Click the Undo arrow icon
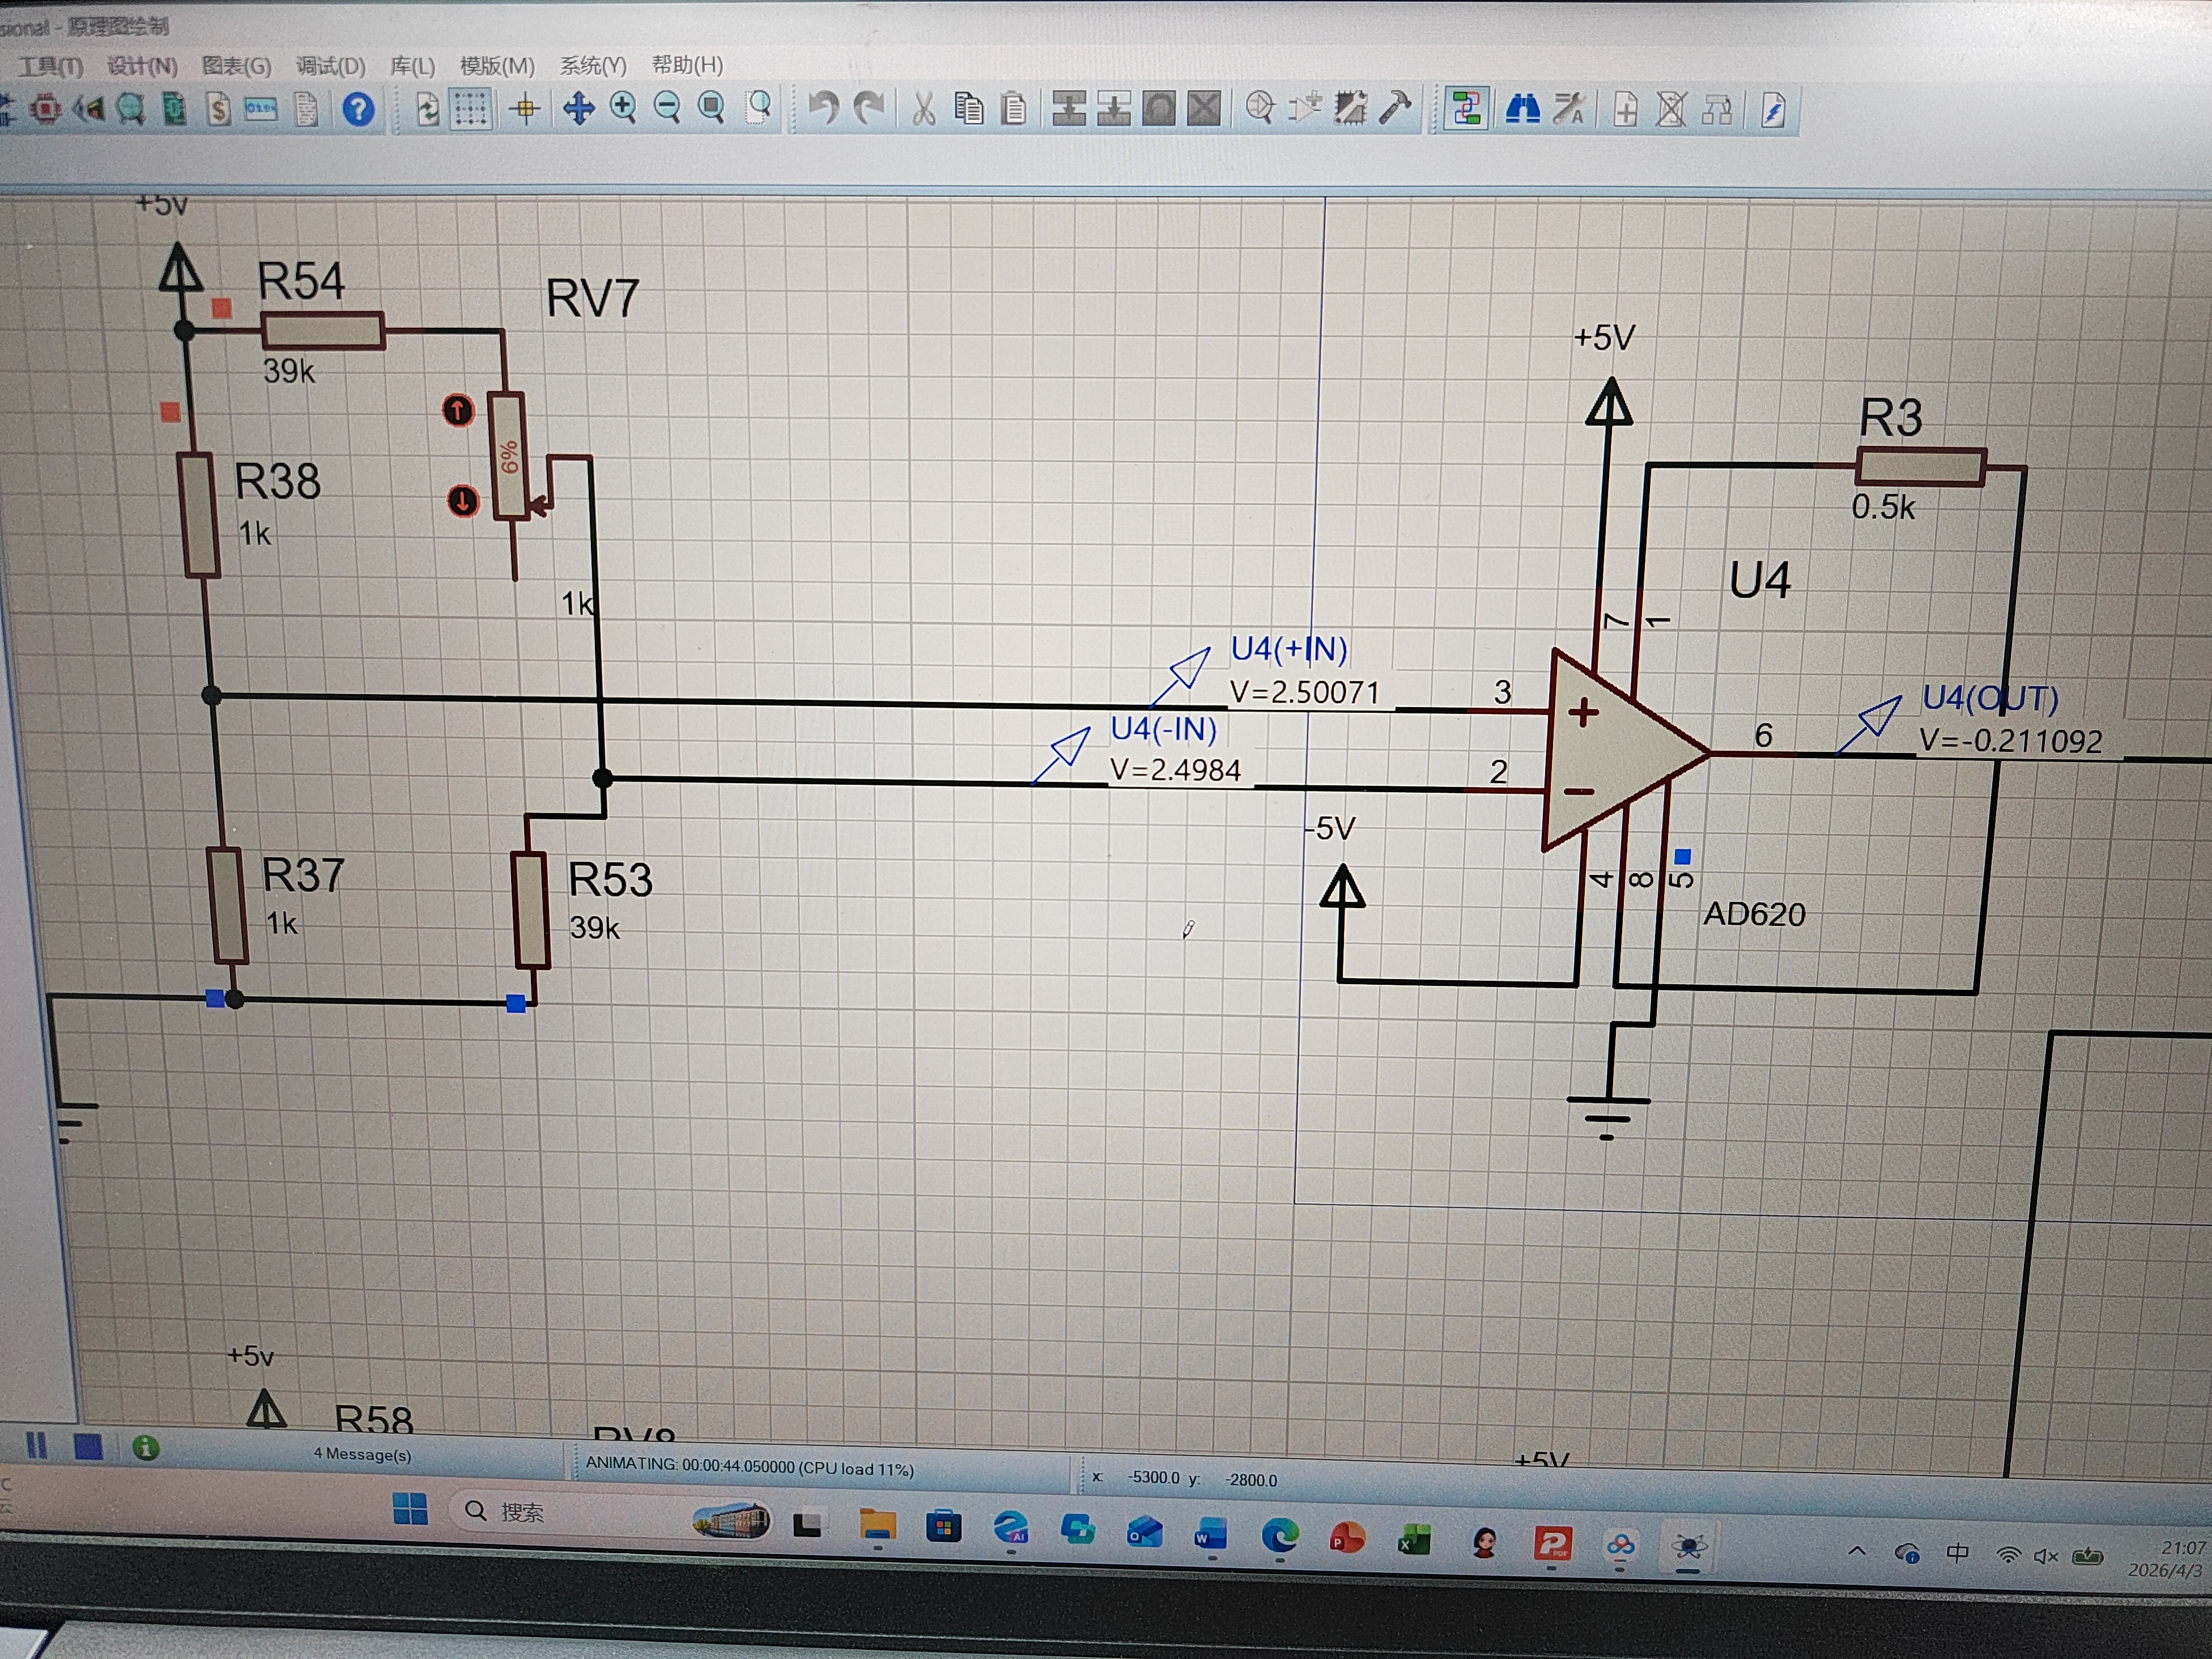The height and width of the screenshot is (1659, 2212). (823, 108)
